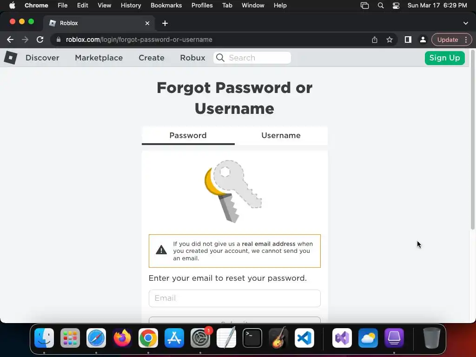Click the lock icon in address bar

pos(59,40)
